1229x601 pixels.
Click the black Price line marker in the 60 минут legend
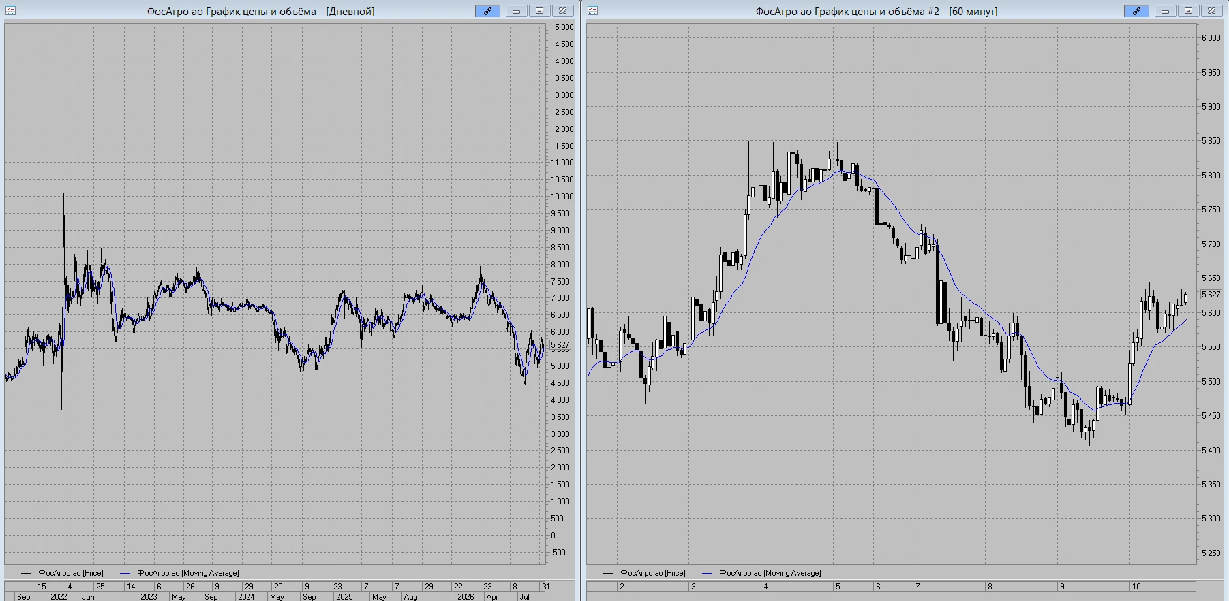[x=608, y=573]
